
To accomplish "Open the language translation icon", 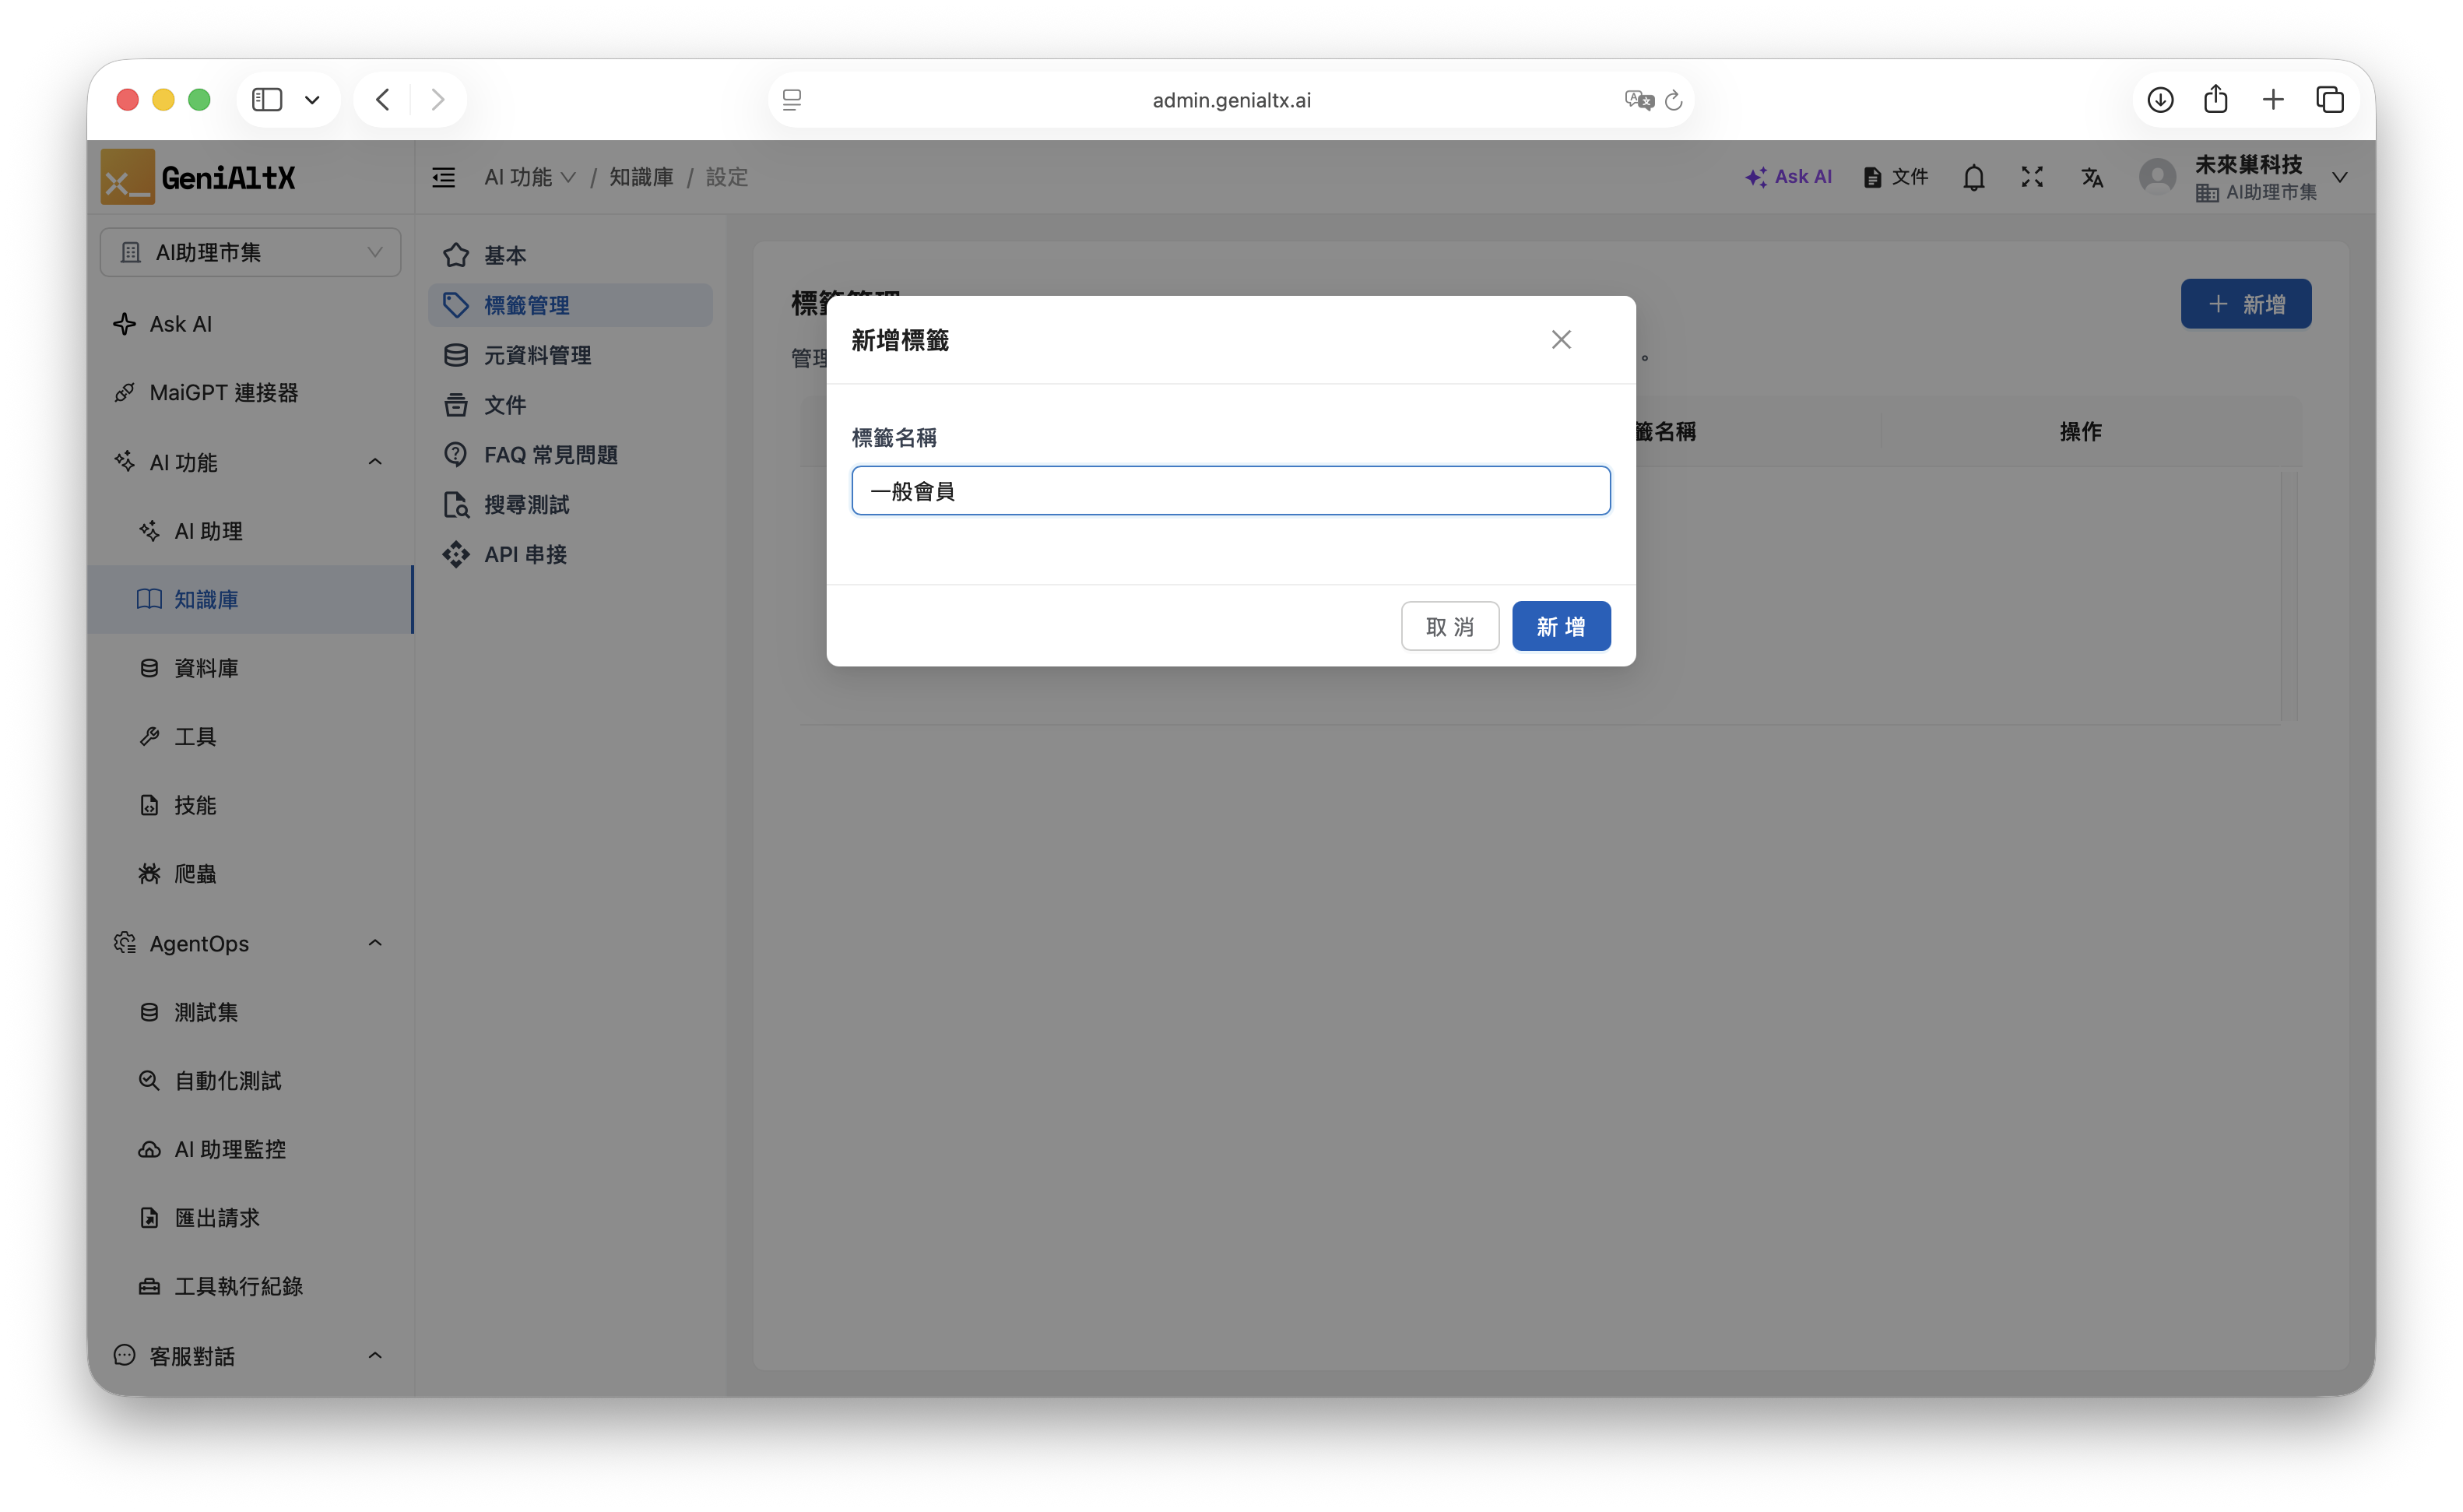I will [2092, 178].
